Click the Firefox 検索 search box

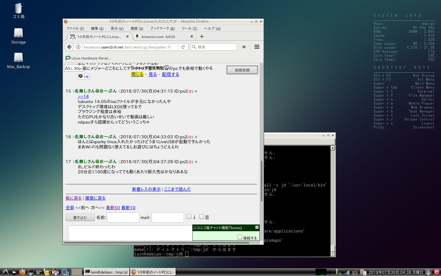pos(214,47)
